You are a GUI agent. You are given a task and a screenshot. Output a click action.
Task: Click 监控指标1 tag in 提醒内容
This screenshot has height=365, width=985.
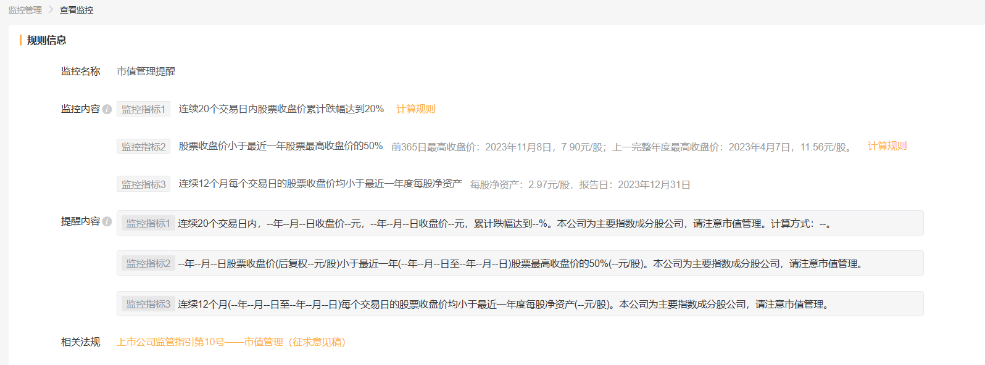click(148, 223)
